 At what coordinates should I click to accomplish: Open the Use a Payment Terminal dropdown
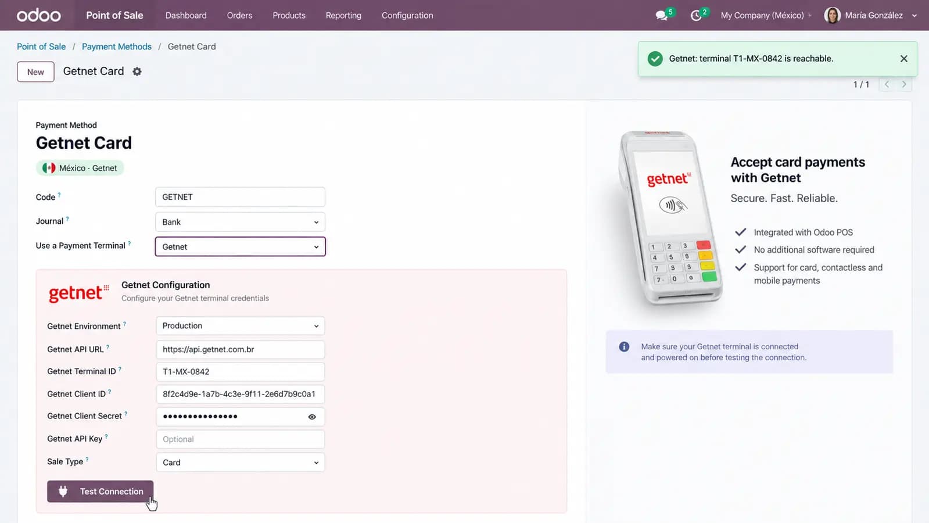[240, 247]
